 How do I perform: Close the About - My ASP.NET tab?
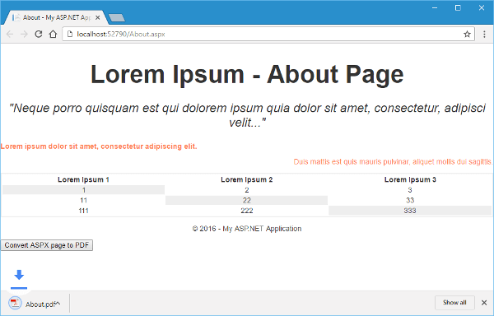tap(98, 17)
